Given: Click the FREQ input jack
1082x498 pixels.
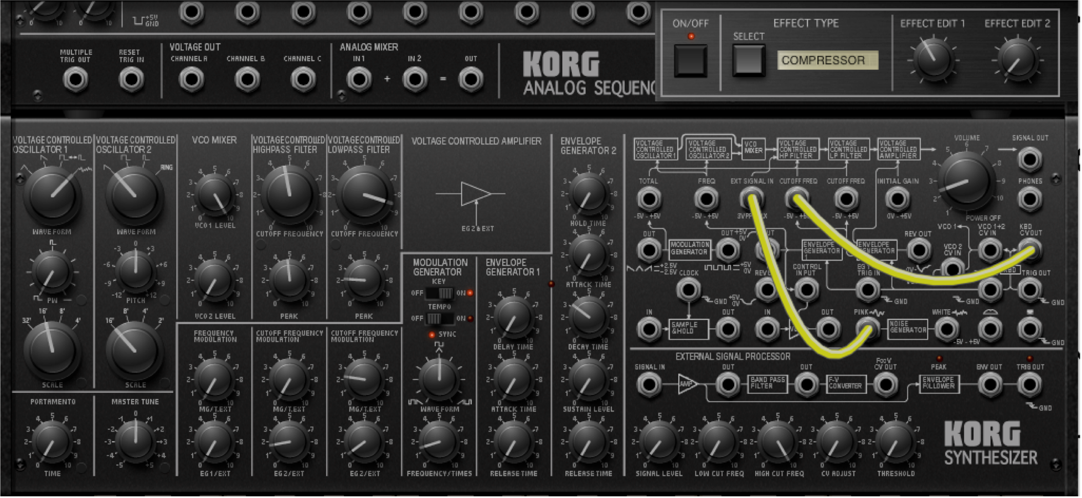Looking at the screenshot, I should (x=707, y=199).
